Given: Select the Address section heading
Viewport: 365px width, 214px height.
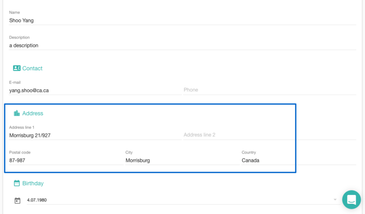Looking at the screenshot, I should coord(33,113).
